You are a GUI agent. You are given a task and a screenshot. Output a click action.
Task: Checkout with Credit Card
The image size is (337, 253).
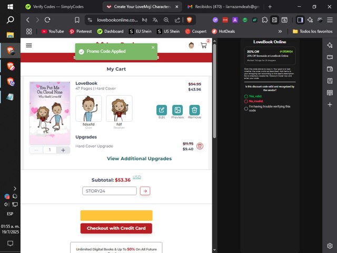pos(116,228)
